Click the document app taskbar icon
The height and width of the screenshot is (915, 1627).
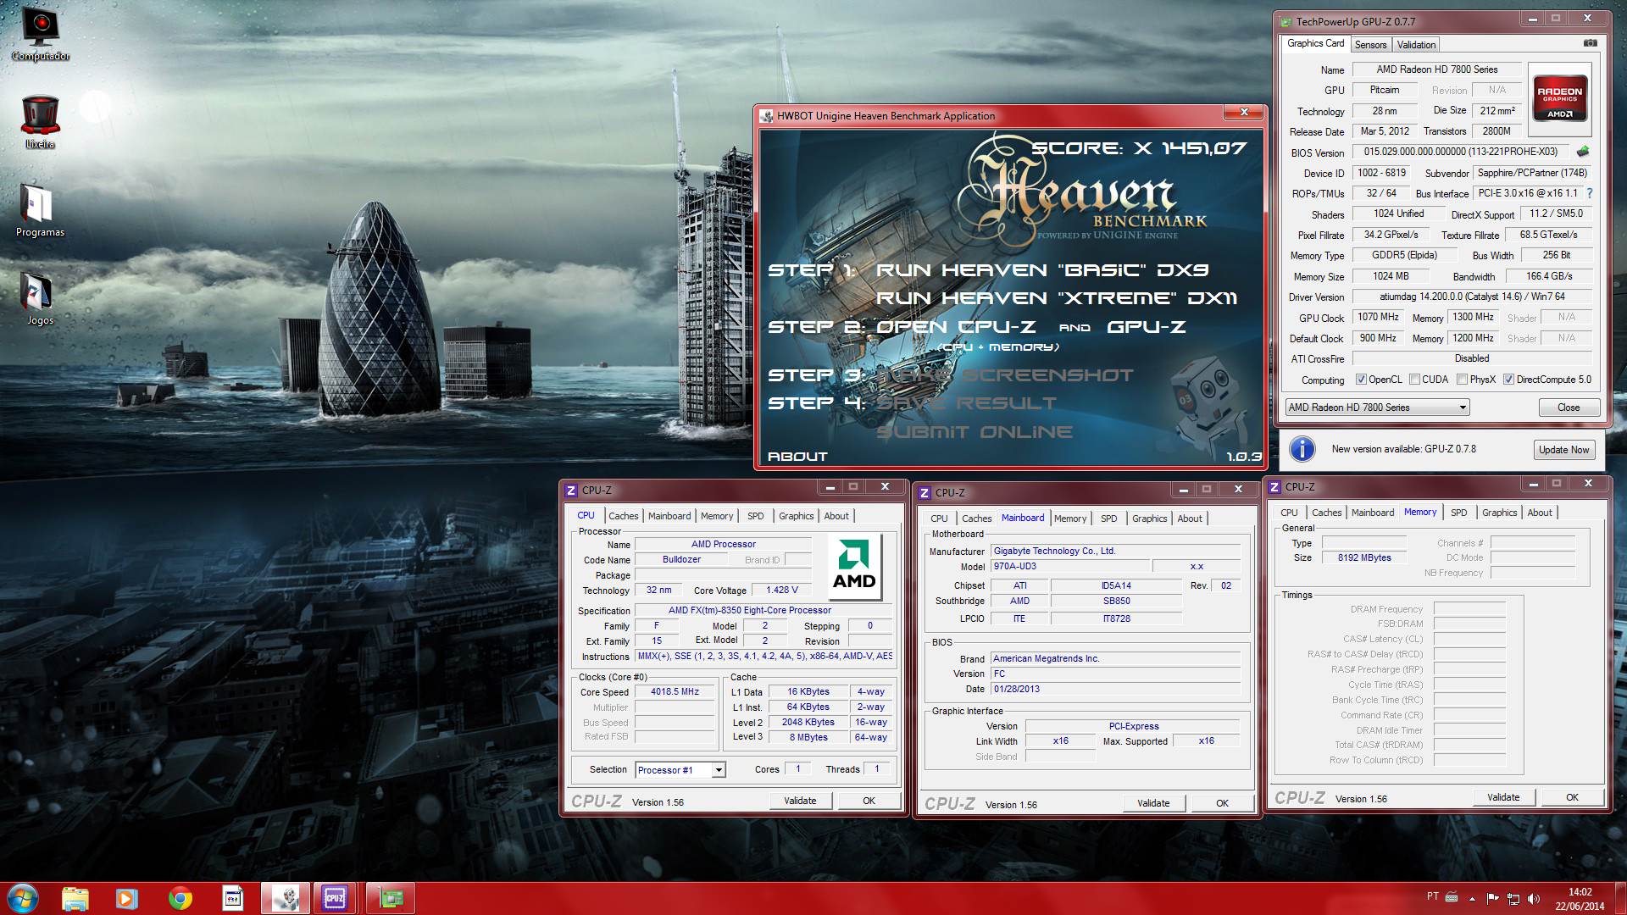(x=232, y=898)
